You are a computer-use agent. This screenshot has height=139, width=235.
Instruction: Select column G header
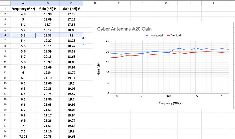(166, 3)
